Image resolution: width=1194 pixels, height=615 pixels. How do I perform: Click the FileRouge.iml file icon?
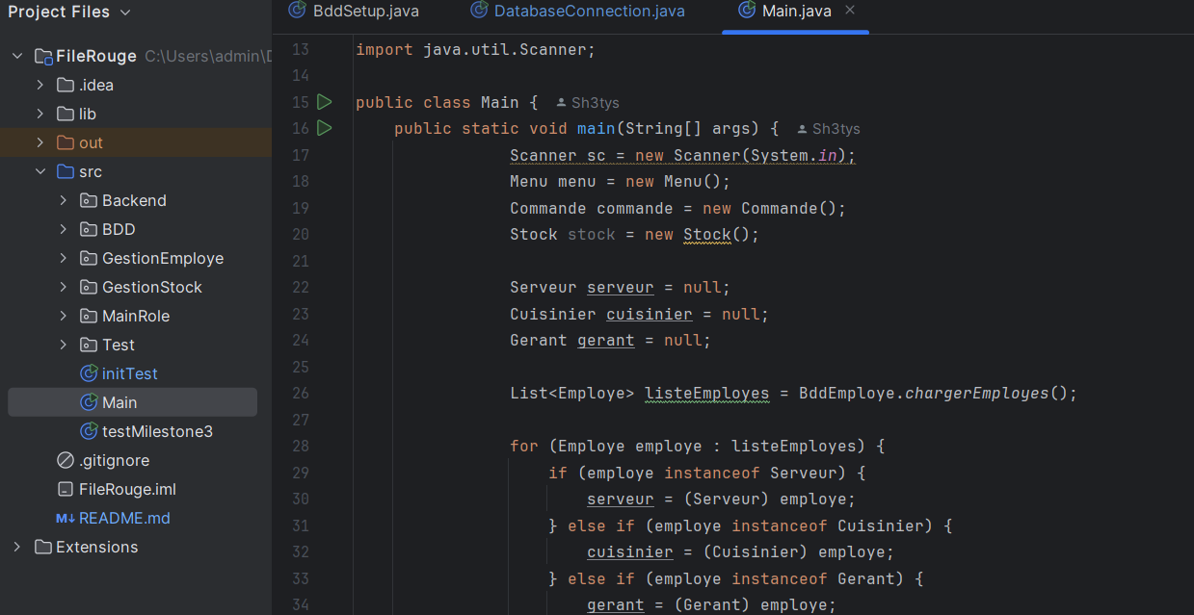pyautogui.click(x=66, y=489)
